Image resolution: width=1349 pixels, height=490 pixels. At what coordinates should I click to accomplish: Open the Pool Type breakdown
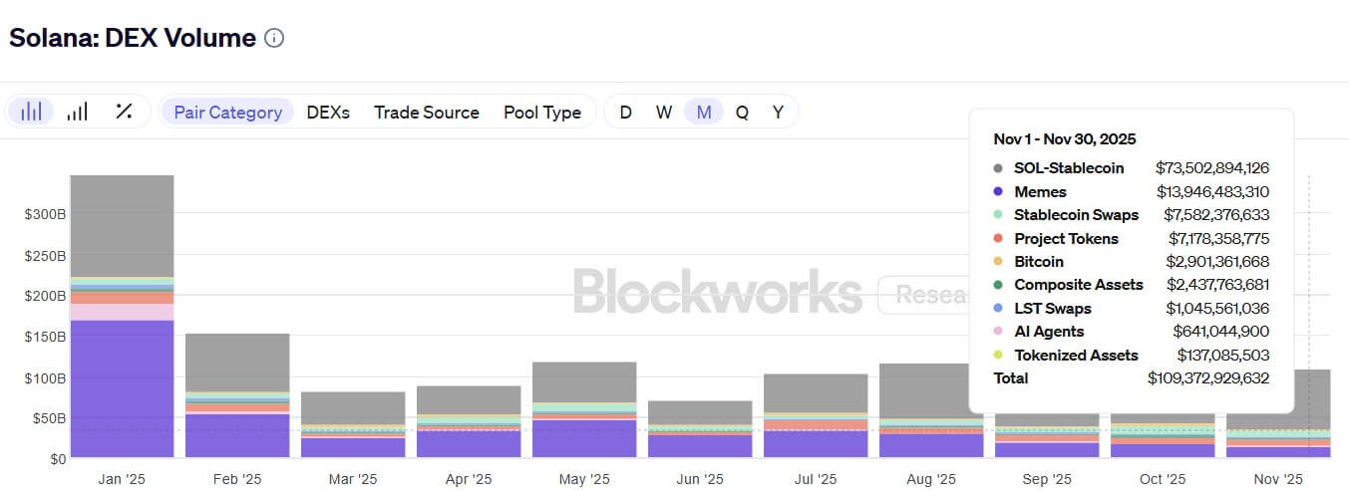click(x=541, y=113)
